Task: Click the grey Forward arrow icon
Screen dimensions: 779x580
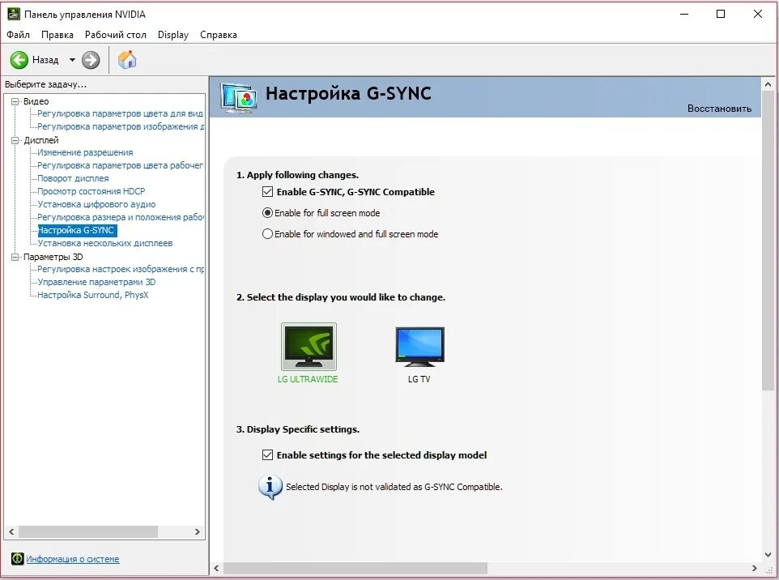Action: coord(91,60)
